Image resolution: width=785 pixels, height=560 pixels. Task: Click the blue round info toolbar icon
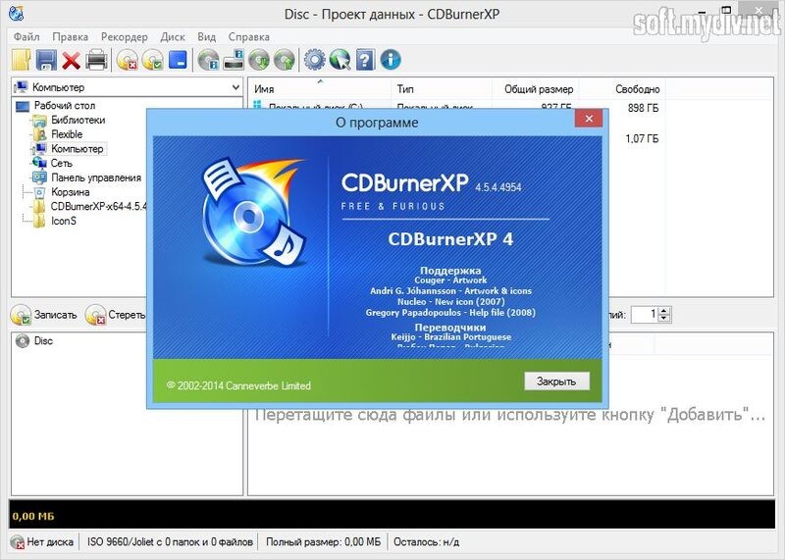(x=391, y=60)
